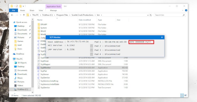Sort by Date modified column header

pos(85,20)
